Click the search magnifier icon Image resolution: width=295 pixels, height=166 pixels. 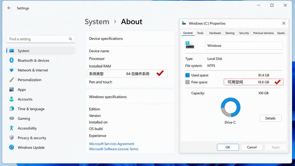coord(71,39)
